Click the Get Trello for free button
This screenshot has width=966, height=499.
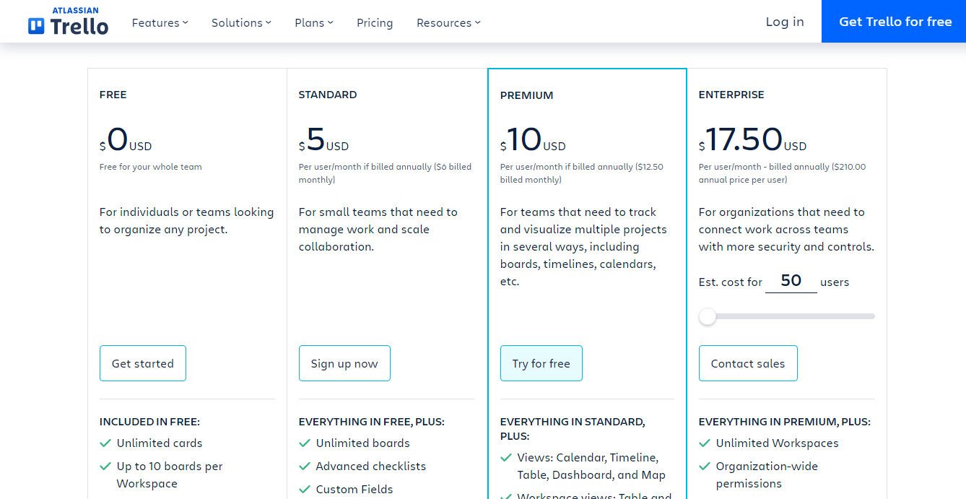pos(894,22)
